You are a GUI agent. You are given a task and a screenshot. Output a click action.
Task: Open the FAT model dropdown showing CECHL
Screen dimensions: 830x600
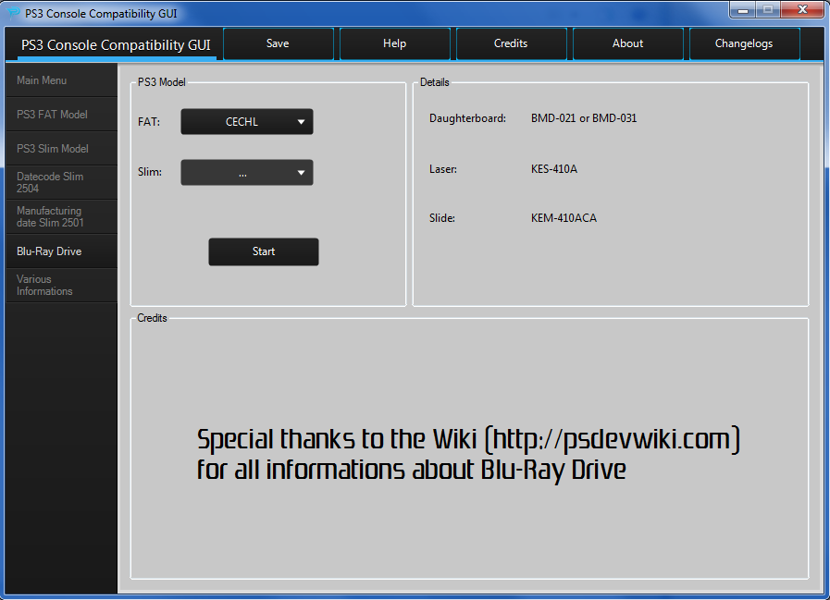pos(247,122)
